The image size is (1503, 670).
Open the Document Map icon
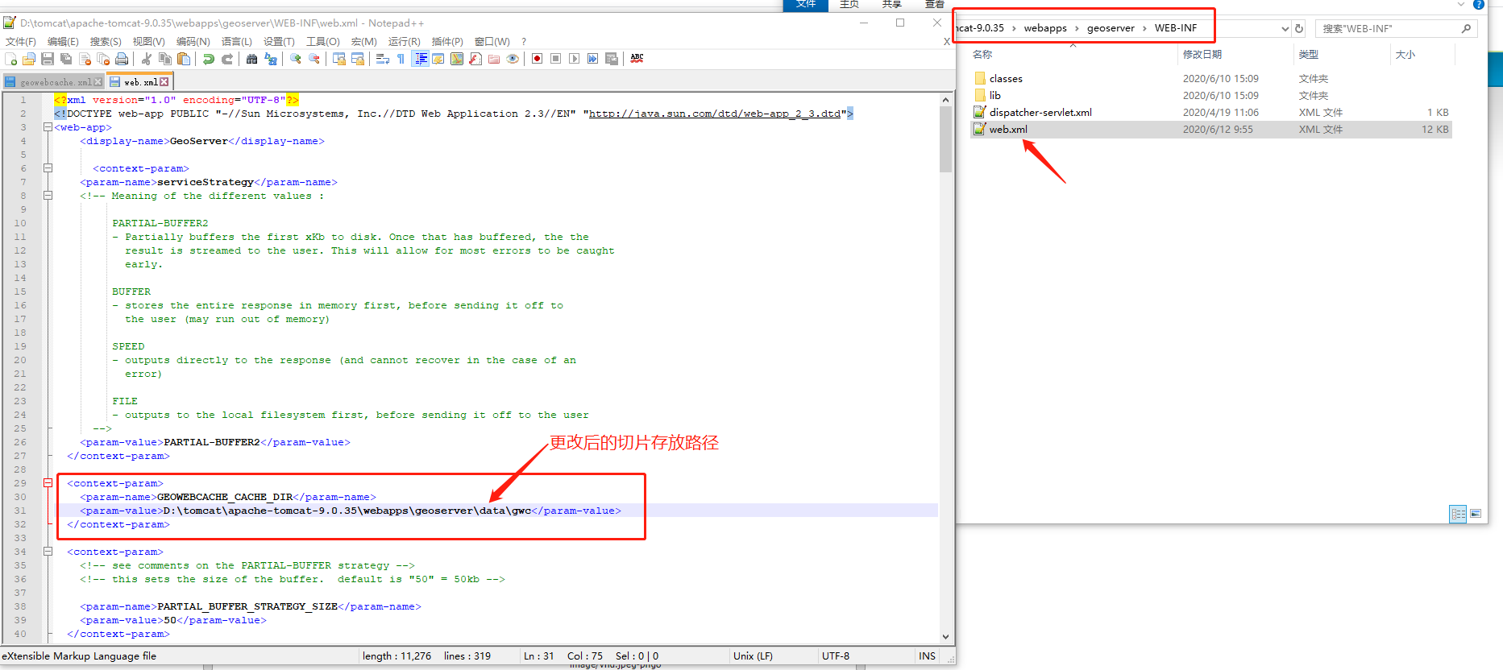457,59
